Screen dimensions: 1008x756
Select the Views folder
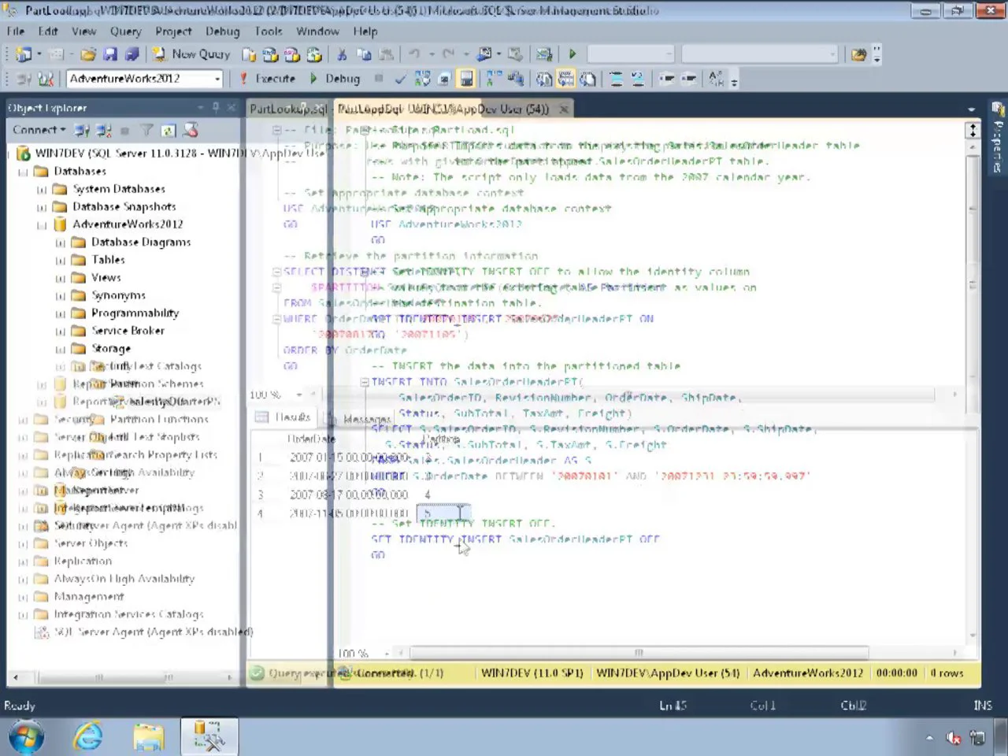pyautogui.click(x=106, y=277)
